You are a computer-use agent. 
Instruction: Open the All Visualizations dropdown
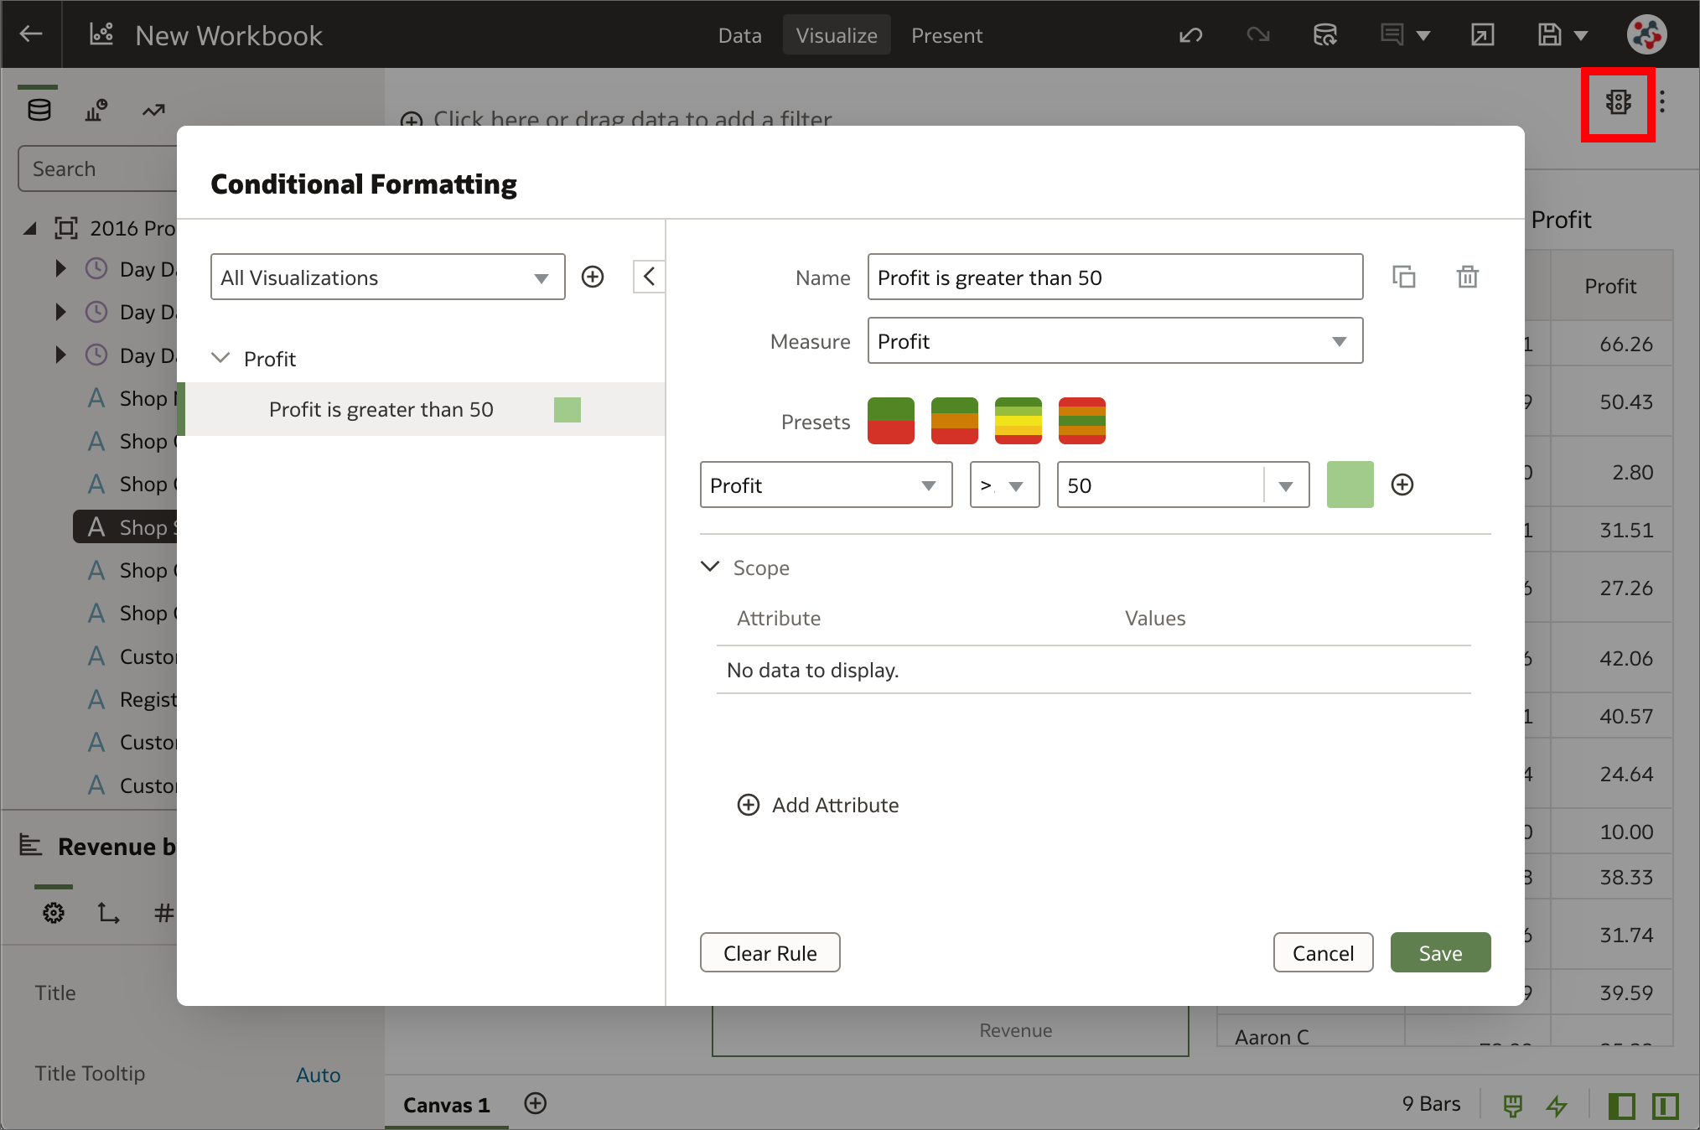[x=387, y=277]
